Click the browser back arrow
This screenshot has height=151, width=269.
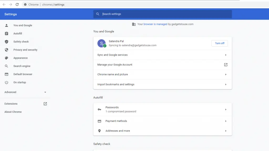coord(4,4)
